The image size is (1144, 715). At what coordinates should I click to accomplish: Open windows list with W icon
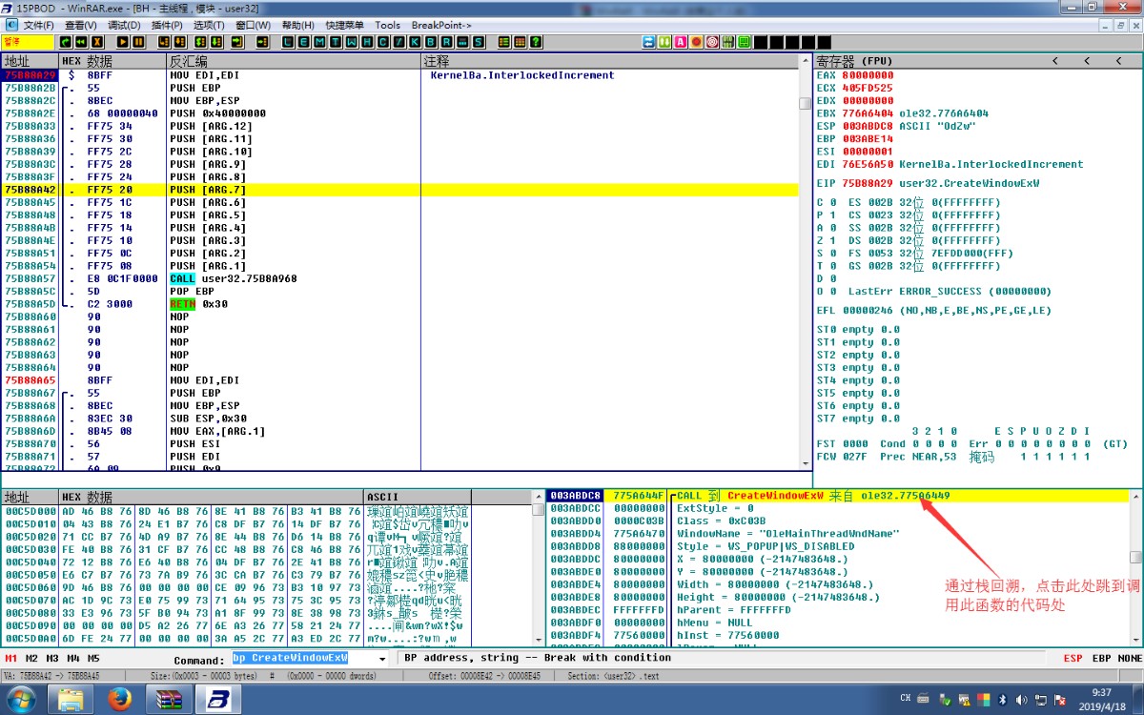351,42
